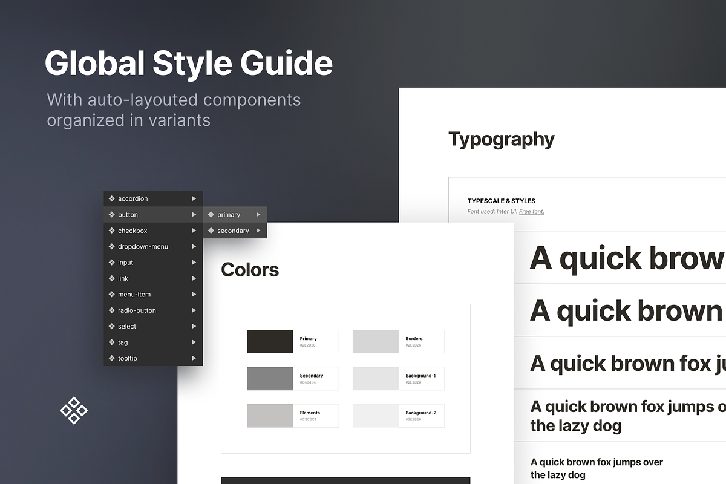Select the accordion menu entry
Viewport: 726px width, 484px height.
[153, 198]
